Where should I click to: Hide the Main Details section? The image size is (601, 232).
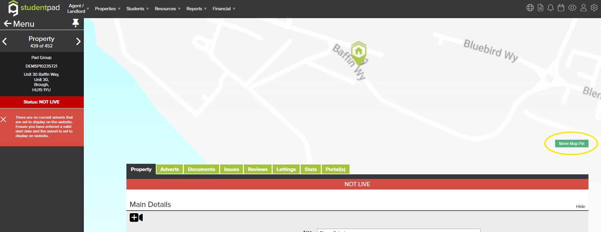pyautogui.click(x=580, y=207)
